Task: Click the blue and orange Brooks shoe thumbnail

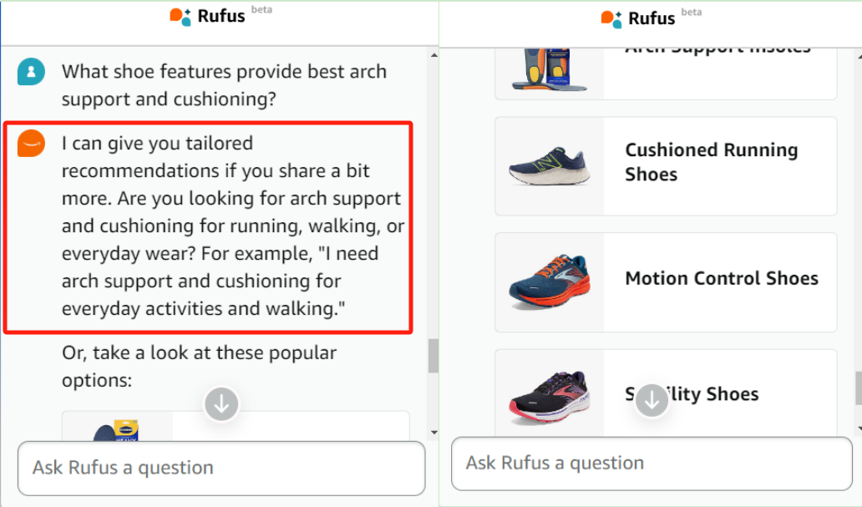Action: coord(550,282)
